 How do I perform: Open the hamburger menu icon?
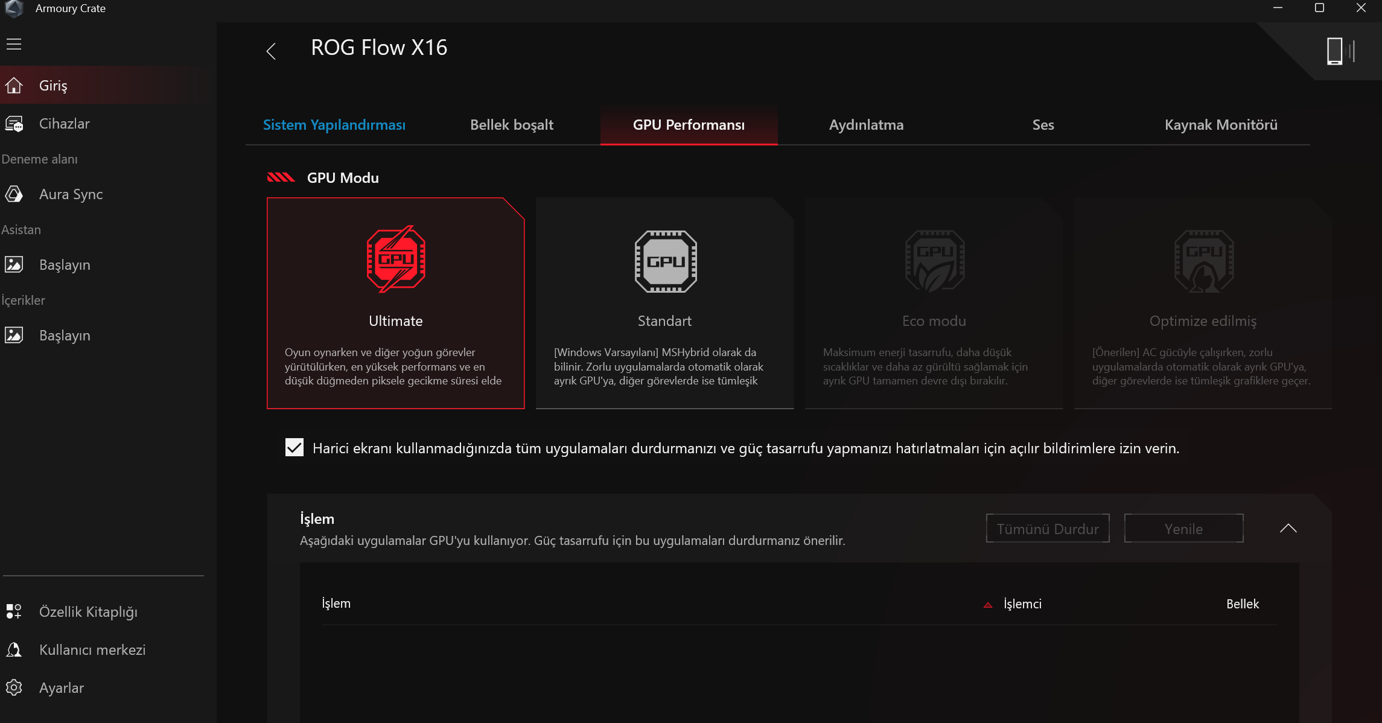tap(14, 44)
